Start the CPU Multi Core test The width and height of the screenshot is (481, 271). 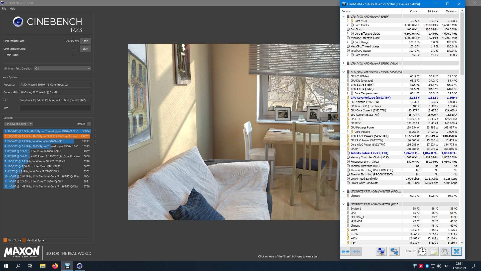(x=85, y=41)
